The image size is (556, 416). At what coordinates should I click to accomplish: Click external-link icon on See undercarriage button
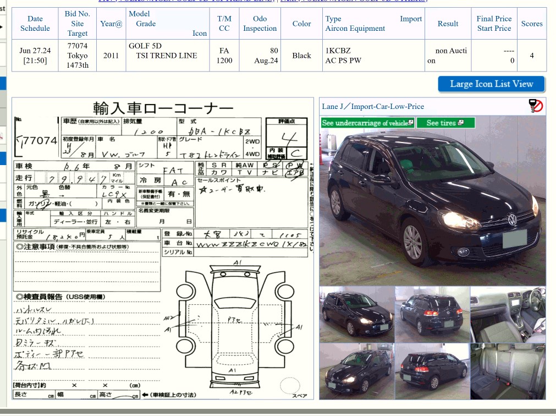point(410,121)
